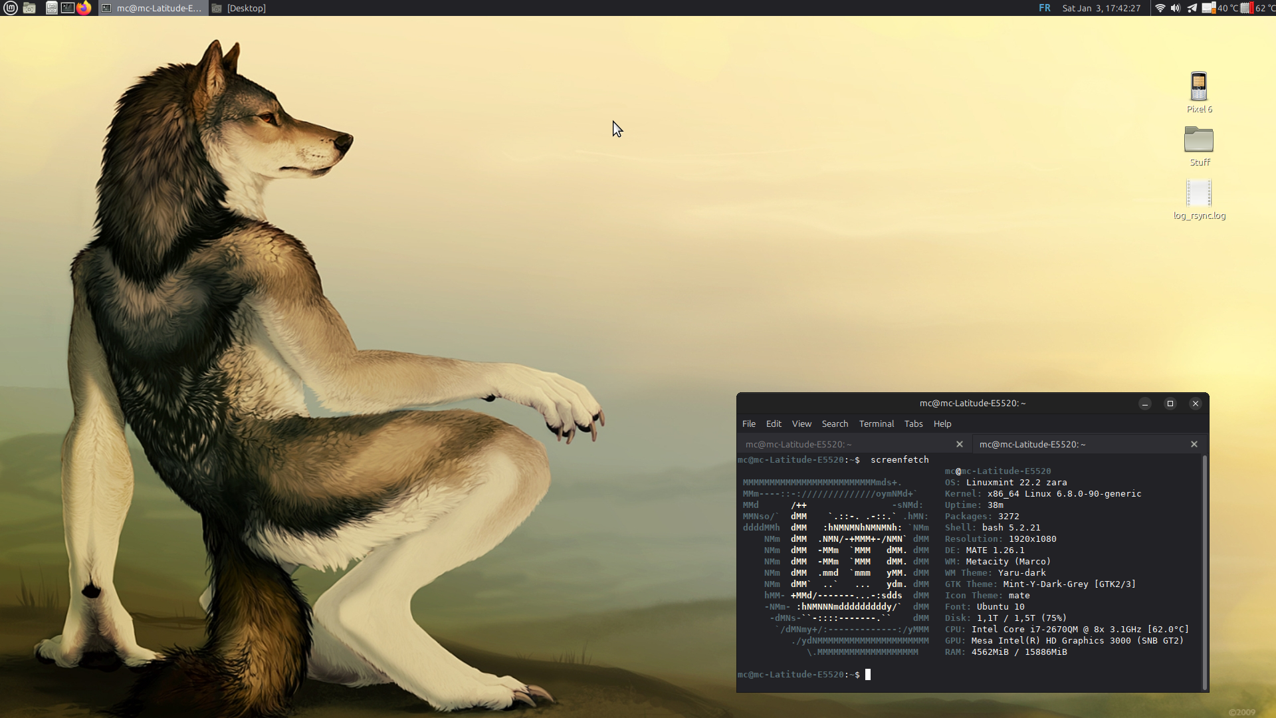Select the log_rsync.log file icon

point(1199,194)
